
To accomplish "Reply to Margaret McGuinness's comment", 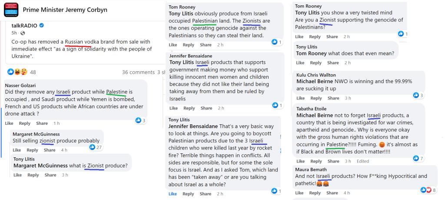I will click(x=33, y=150).
